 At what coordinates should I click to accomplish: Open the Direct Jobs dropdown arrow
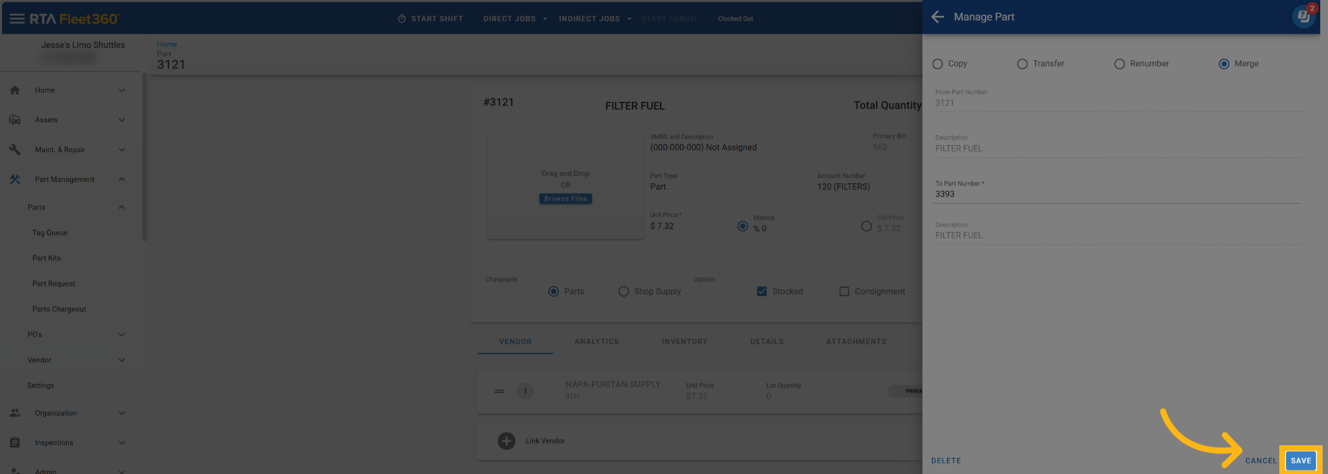tap(545, 19)
